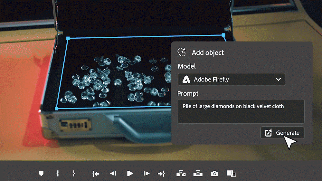This screenshot has width=322, height=181.
Task: Select the bottom-left mask corner handle
Action: point(57,109)
